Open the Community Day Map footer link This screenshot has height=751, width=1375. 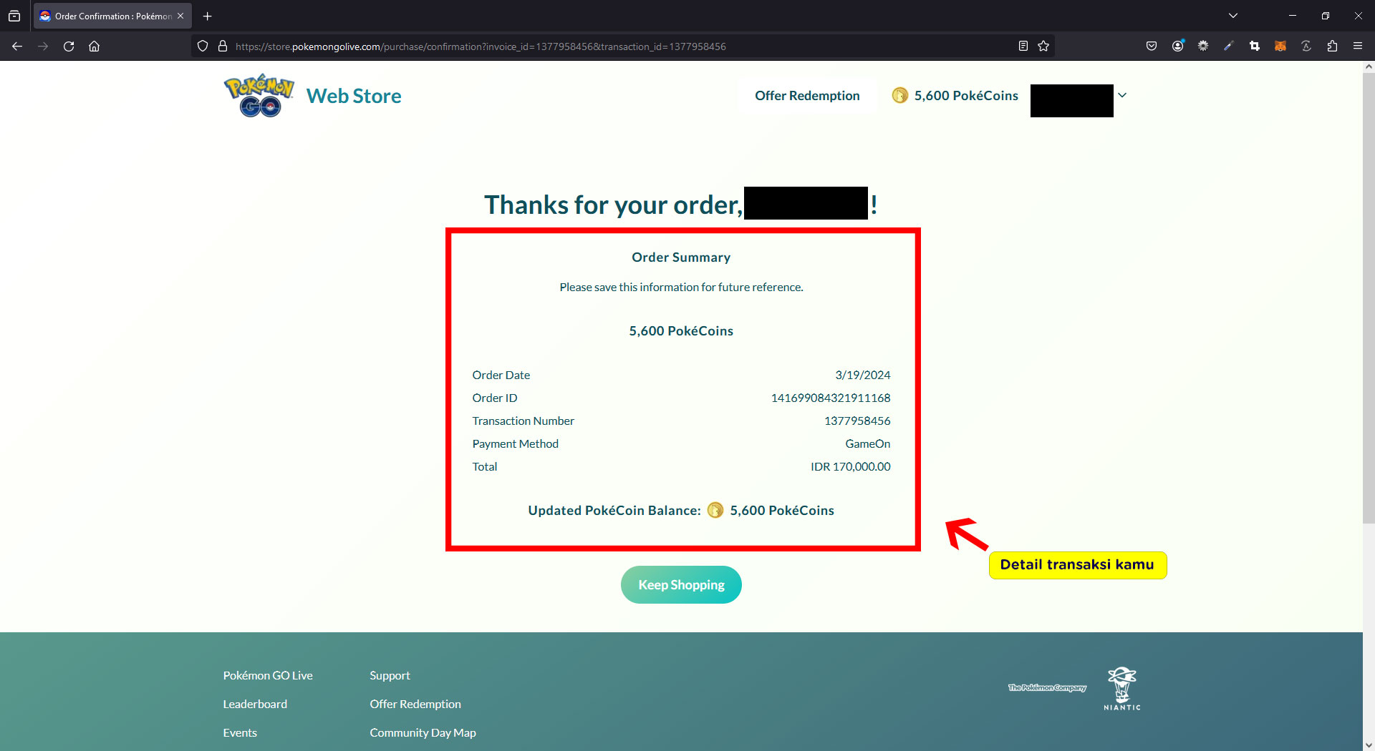pos(423,732)
